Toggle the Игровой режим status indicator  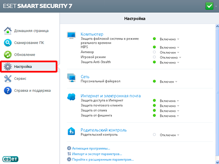(x=154, y=57)
